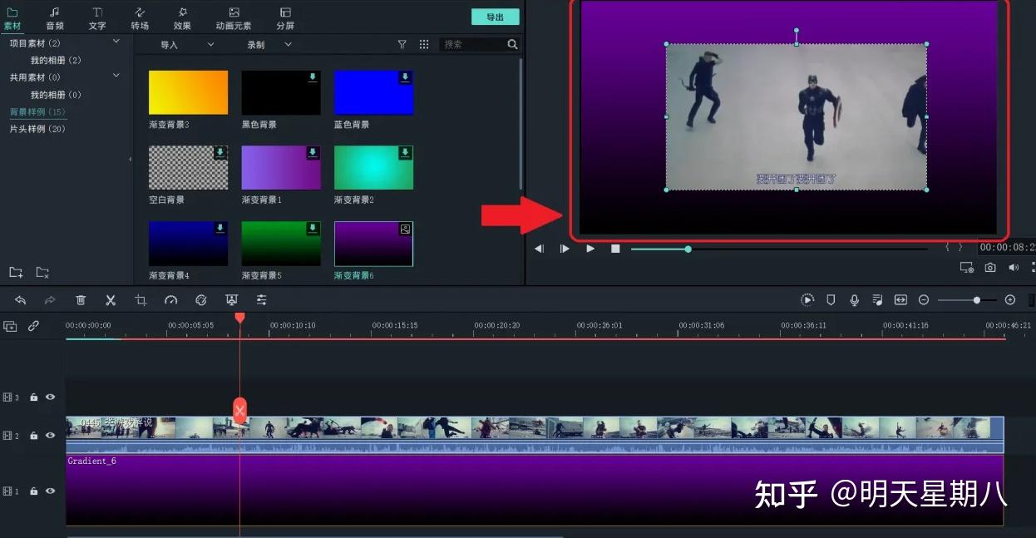
Task: Click the new folder icon at bottom left
Action: coord(16,273)
